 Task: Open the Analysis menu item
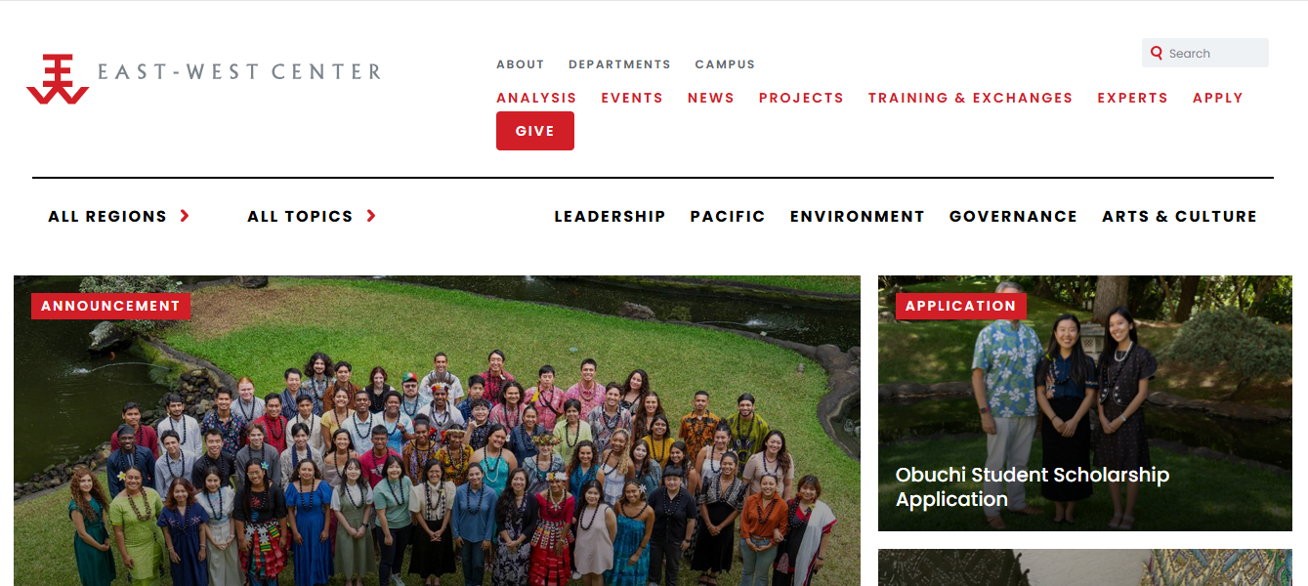536,98
